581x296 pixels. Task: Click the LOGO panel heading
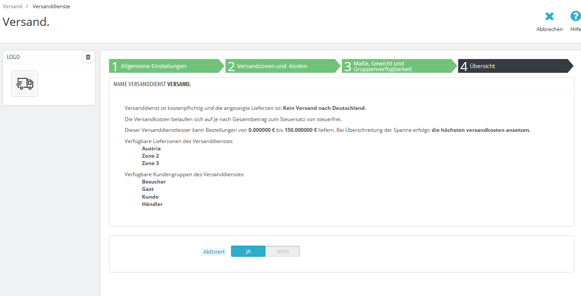(x=13, y=57)
